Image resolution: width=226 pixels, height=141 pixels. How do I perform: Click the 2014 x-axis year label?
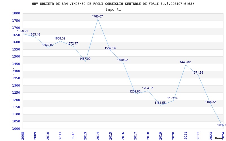pyautogui.click(x=98, y=136)
